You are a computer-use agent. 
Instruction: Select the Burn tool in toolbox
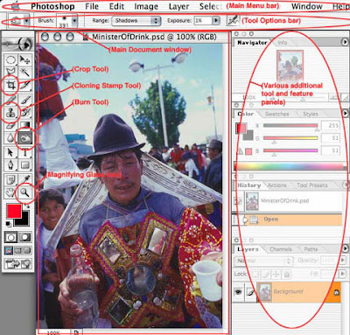tap(25, 138)
